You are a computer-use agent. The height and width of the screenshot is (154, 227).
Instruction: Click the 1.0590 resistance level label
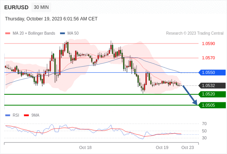208,44
